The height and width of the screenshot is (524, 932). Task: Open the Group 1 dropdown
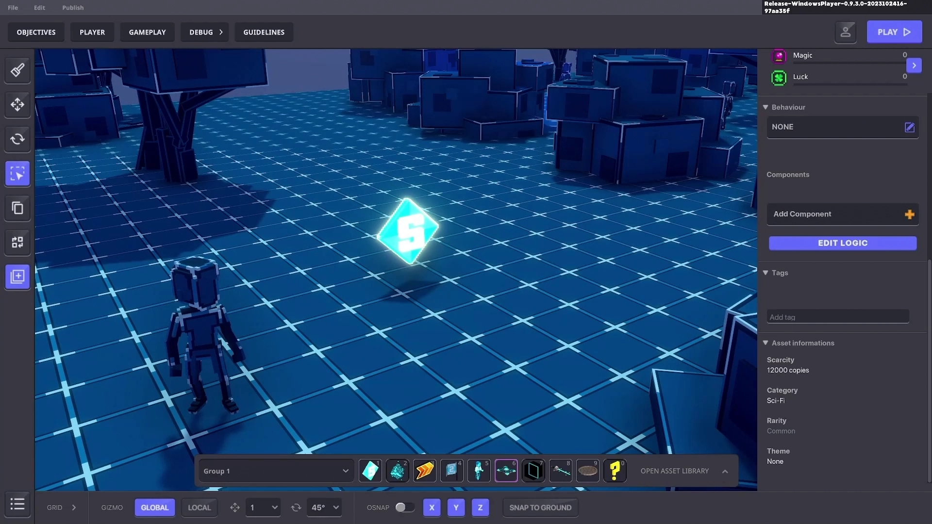tap(276, 471)
